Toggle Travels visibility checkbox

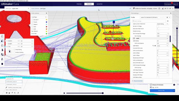[x=32, y=22]
